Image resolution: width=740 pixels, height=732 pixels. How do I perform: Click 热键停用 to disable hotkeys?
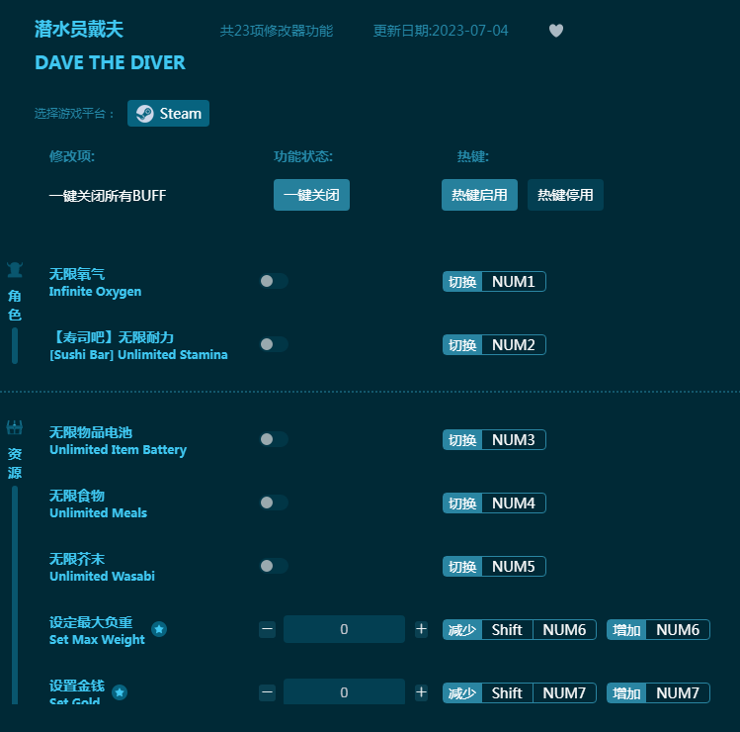point(565,195)
